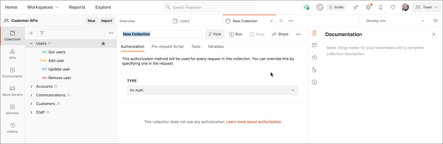Click the Search Postman field
Viewport: 443px width, 144px height.
pyautogui.click(x=209, y=7)
